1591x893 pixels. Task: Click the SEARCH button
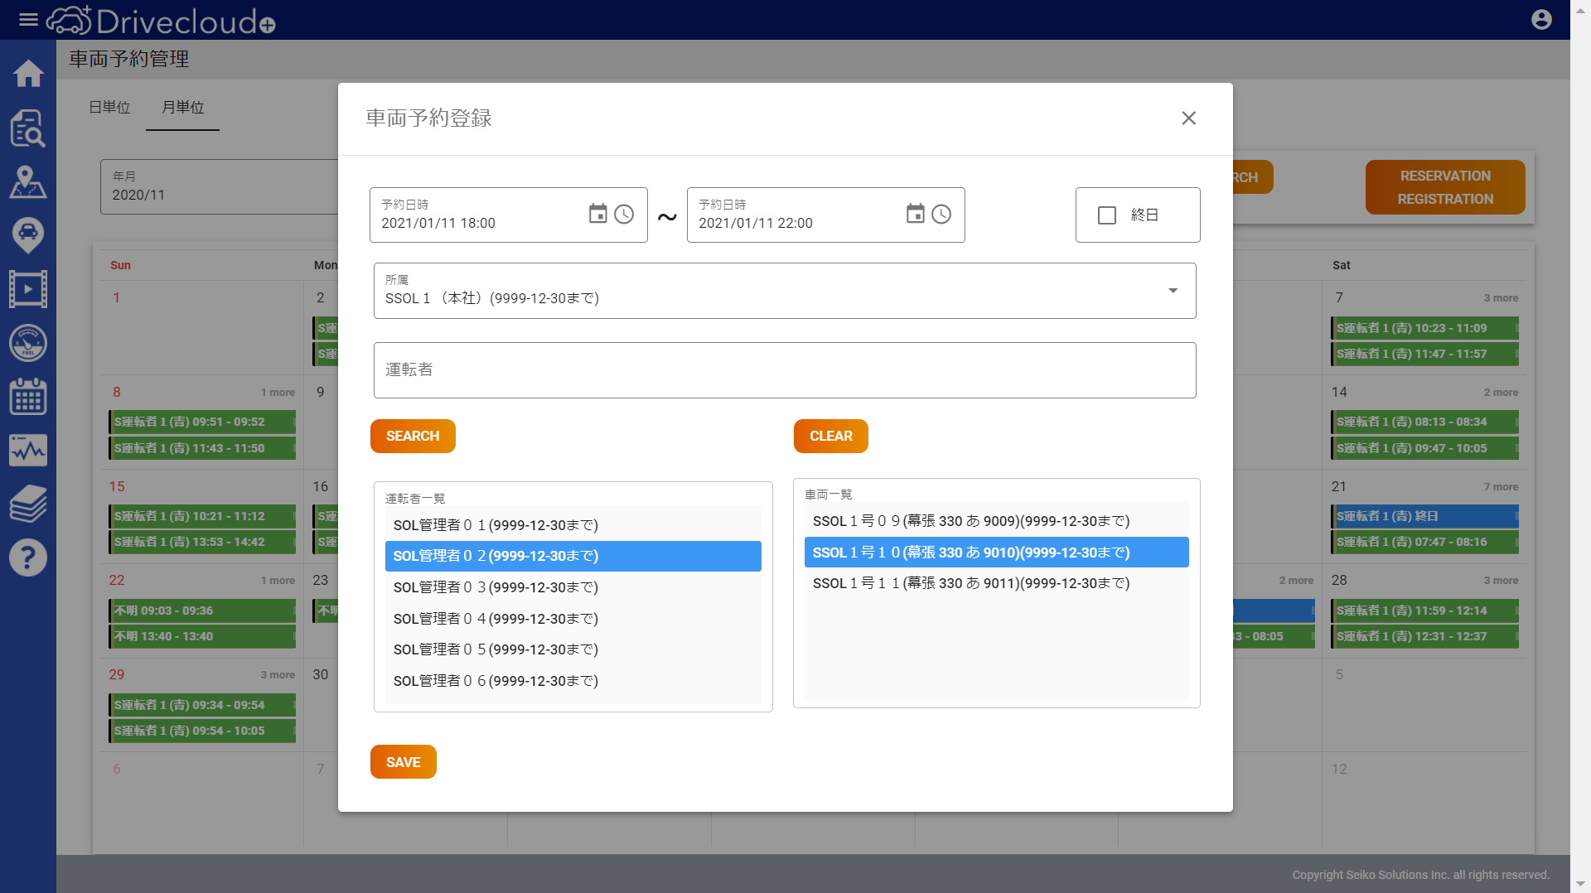(413, 436)
